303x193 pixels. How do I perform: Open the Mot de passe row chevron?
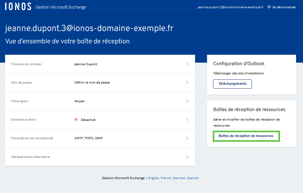[187, 83]
